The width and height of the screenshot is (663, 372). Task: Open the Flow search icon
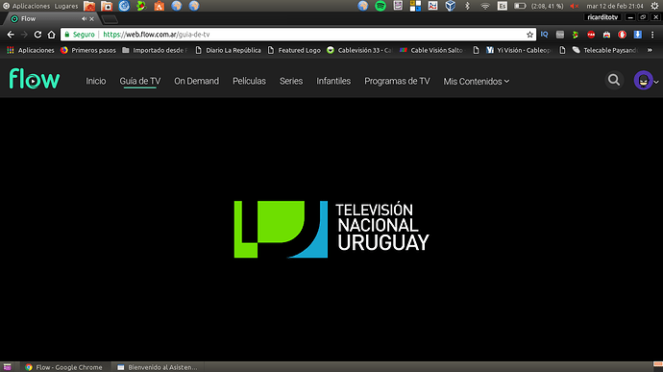[614, 80]
